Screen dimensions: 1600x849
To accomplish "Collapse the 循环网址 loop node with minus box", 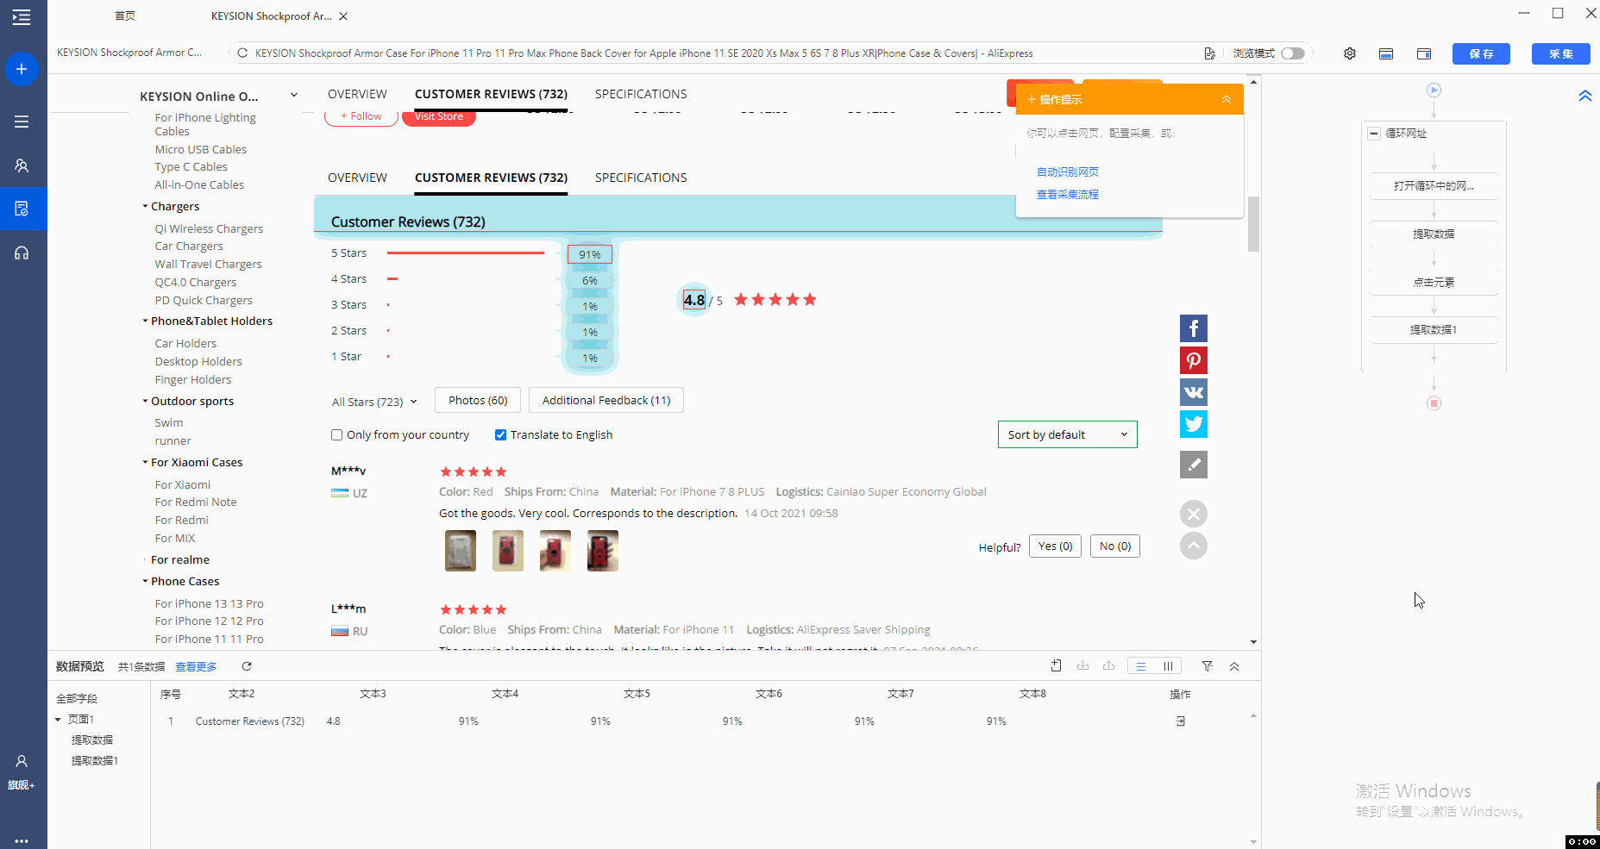I will tap(1374, 134).
